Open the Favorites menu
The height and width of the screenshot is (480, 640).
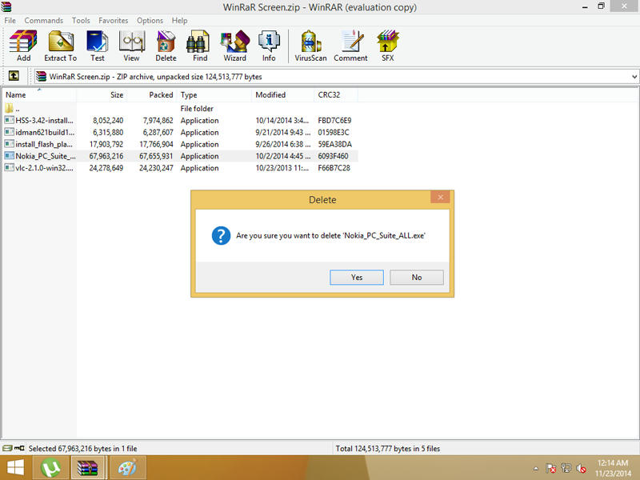click(x=113, y=21)
